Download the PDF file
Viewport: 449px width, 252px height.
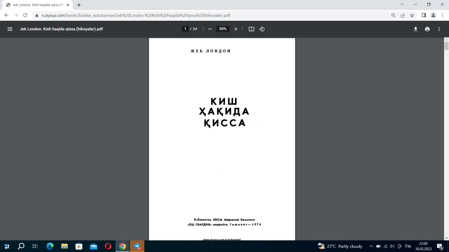416,29
